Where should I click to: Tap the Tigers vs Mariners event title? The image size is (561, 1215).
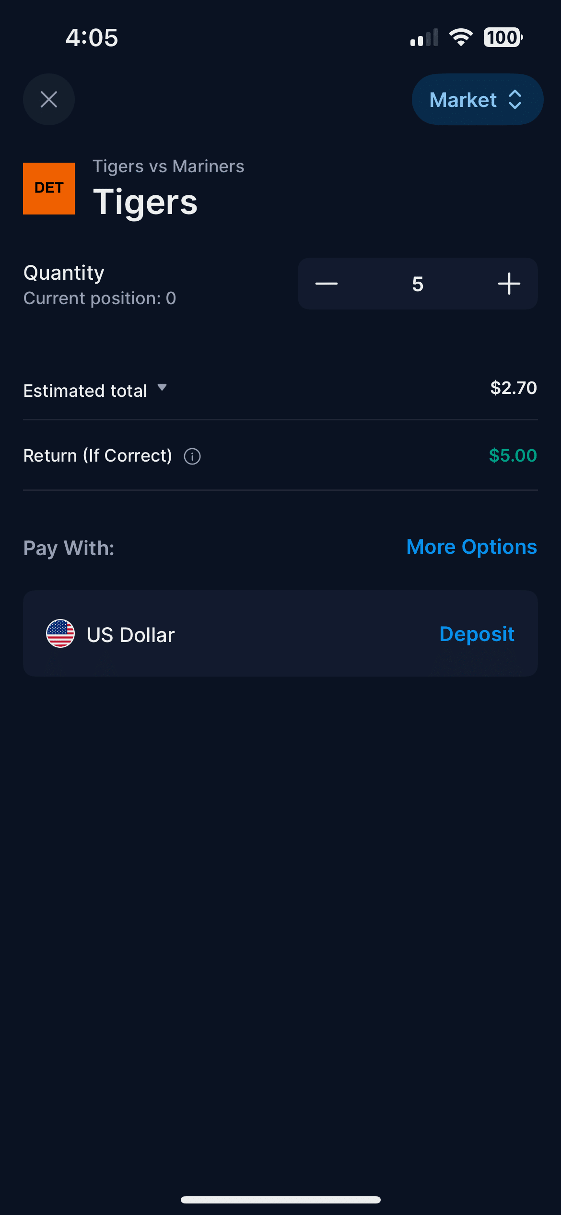click(x=168, y=167)
